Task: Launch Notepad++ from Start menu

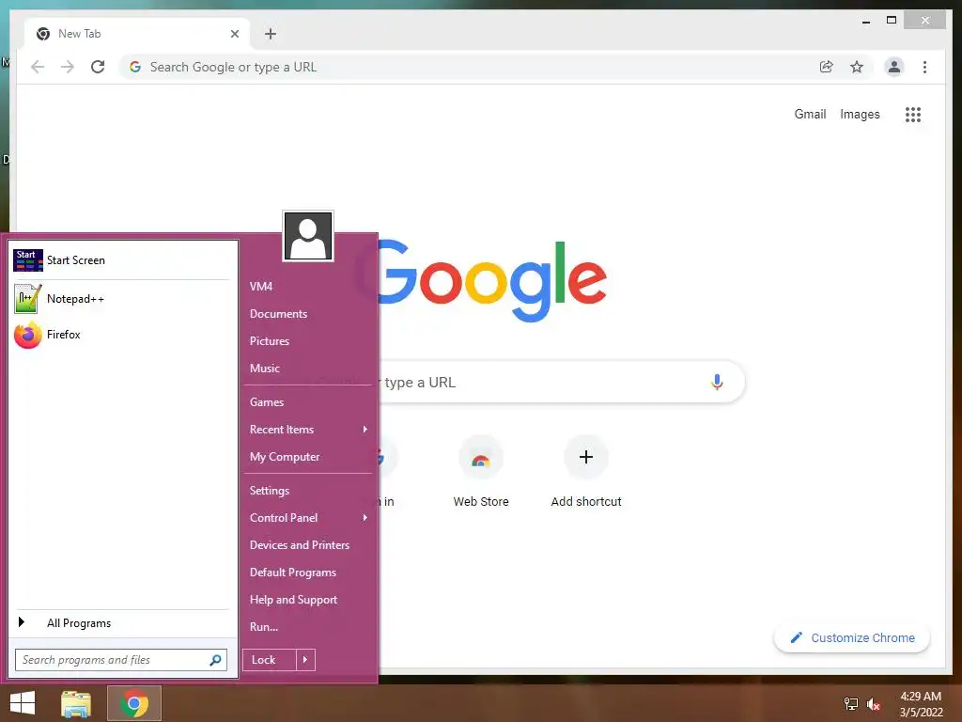Action: 121,299
